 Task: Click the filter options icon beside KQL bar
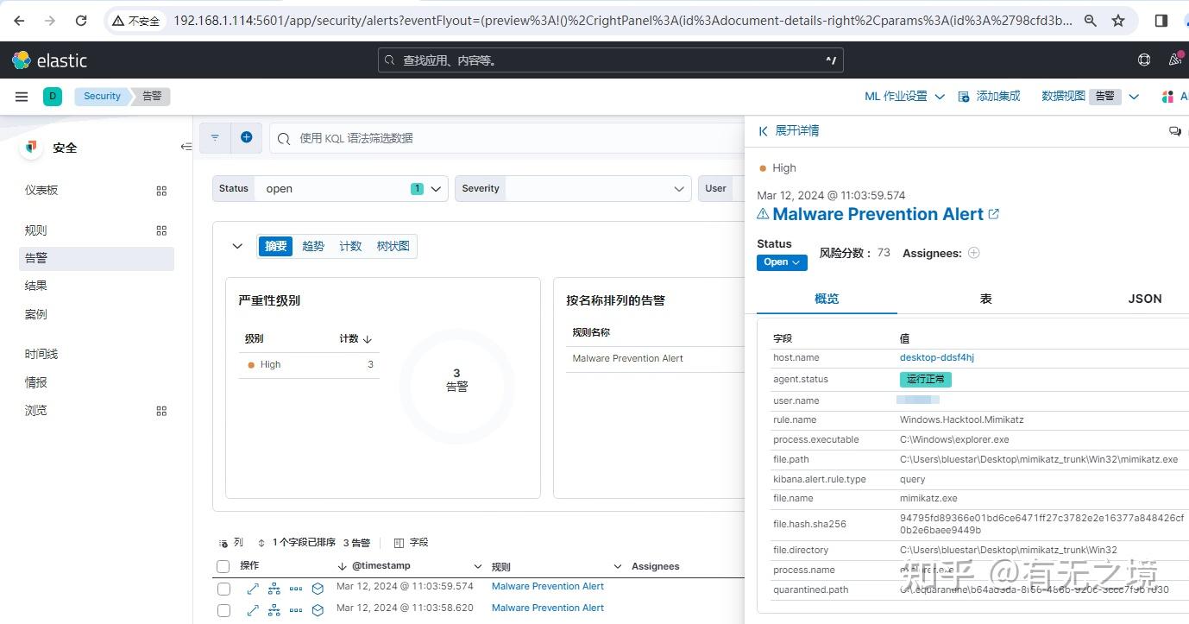tap(214, 137)
